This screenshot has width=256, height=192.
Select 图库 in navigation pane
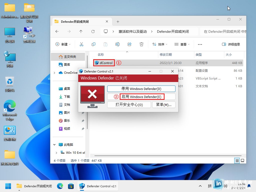65,65
